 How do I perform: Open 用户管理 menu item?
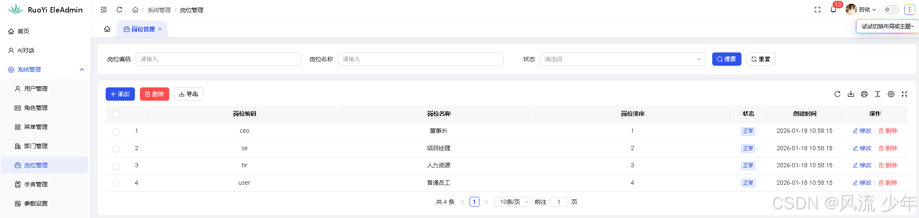point(45,89)
